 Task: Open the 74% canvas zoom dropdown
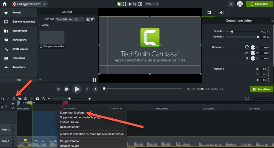click(x=151, y=4)
